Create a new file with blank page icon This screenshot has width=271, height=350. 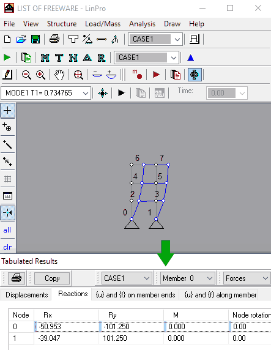coord(7,39)
